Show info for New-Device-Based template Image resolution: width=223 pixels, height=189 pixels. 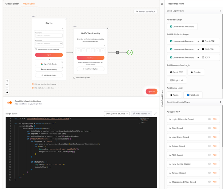pos(209,164)
